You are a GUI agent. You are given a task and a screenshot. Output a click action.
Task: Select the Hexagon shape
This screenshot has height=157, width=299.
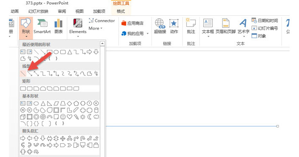[x=83, y=104]
